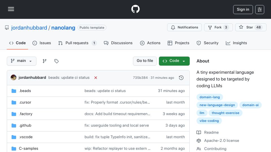Open commit 'docs: Add build timeout requirement'
This screenshot has height=152, width=271.
117,114
